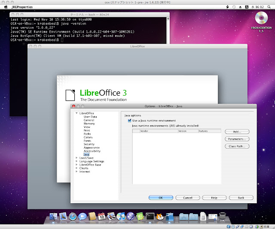Open the VBOXADDITIONS DVD desktop icon
275x229 pixels.
(261, 18)
